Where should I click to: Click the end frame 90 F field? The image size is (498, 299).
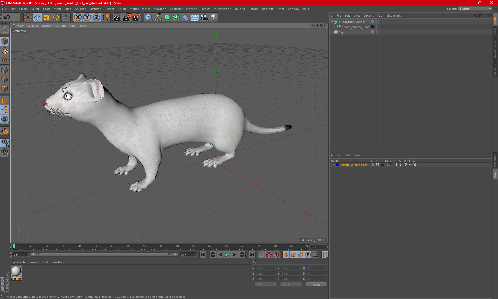(x=188, y=254)
